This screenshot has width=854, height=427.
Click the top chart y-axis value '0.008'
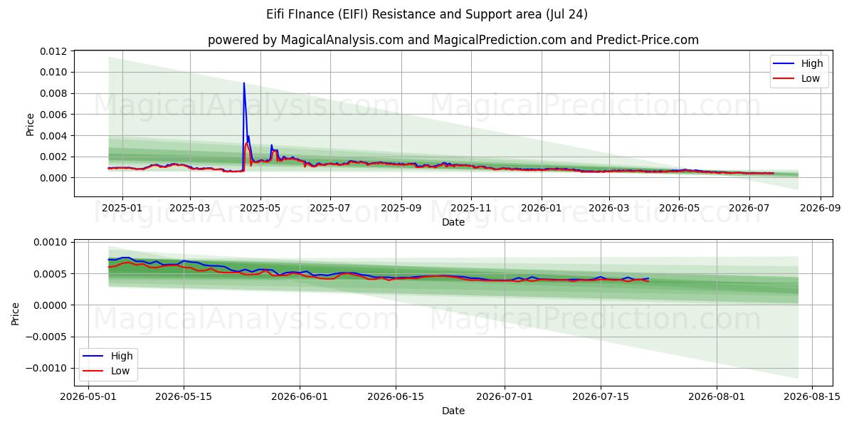tap(54, 93)
